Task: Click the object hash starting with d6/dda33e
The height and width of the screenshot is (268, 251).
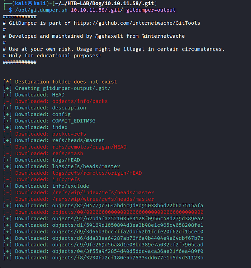Action: coord(128,238)
